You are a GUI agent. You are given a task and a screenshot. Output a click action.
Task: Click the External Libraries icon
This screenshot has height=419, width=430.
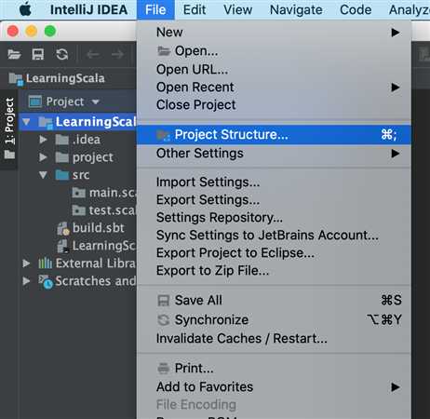(45, 264)
